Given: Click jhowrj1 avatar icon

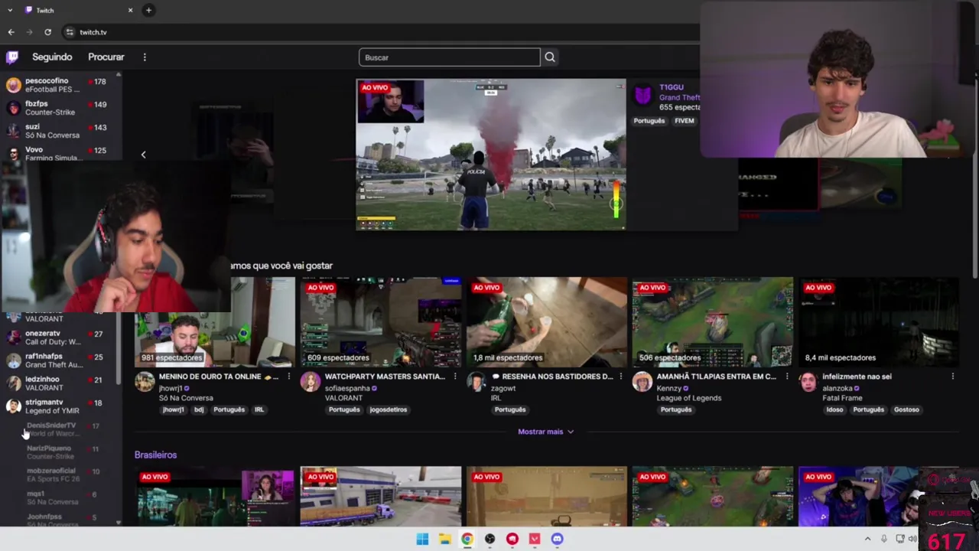Looking at the screenshot, I should (x=145, y=382).
